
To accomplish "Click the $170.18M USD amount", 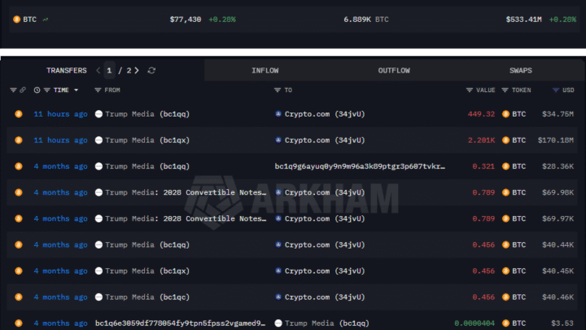I will [x=555, y=140].
